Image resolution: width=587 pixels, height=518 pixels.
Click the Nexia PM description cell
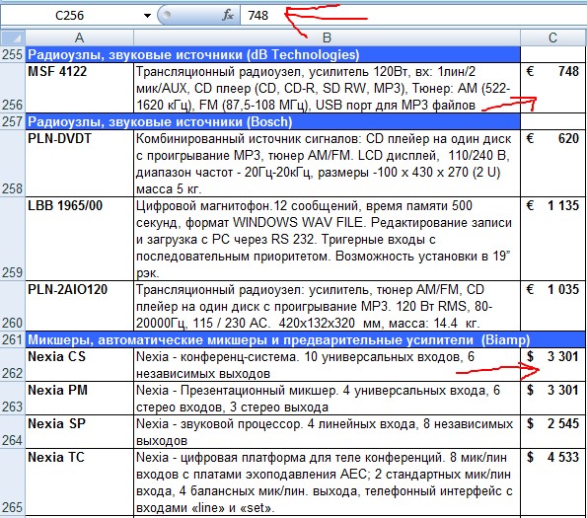[327, 399]
